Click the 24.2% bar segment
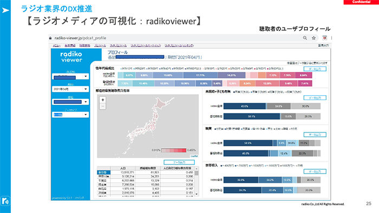The height and width of the screenshot is (213, 379). pyautogui.click(x=270, y=180)
